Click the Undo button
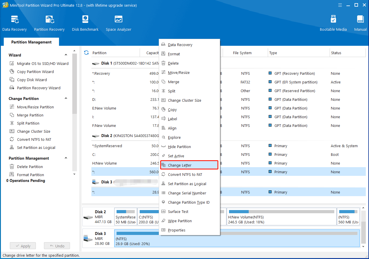This screenshot has height=259, width=369. 57,246
